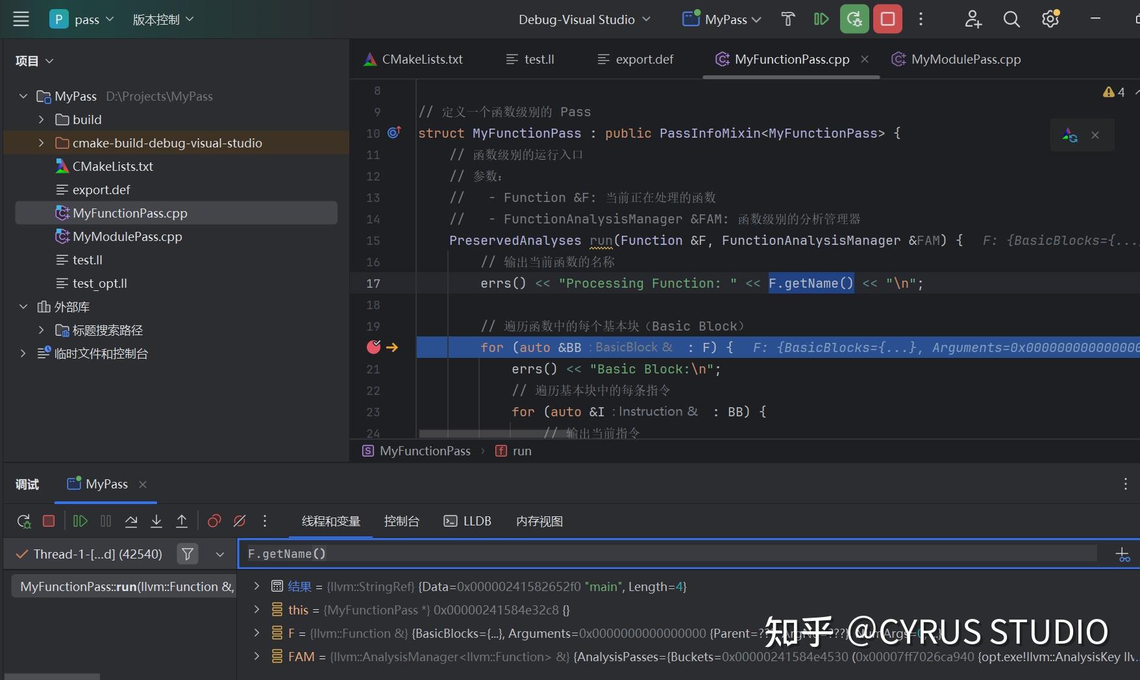Click the hammer Build icon in the toolbar
This screenshot has width=1140, height=680.
click(x=787, y=19)
